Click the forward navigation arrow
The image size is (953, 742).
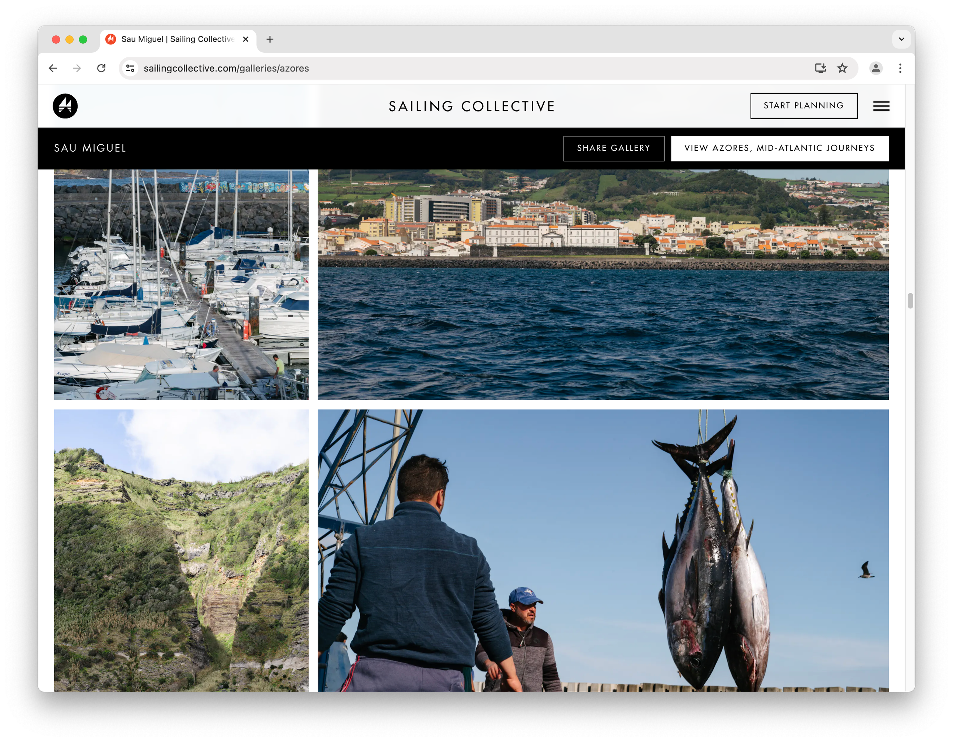pos(77,68)
